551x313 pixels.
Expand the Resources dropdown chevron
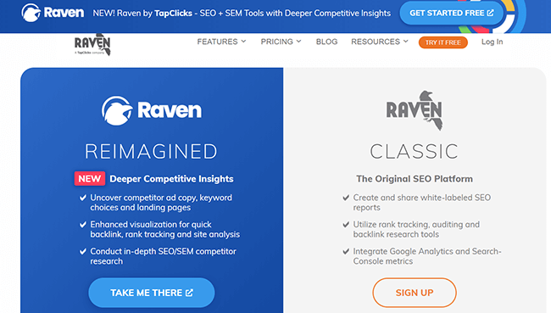pyautogui.click(x=405, y=42)
